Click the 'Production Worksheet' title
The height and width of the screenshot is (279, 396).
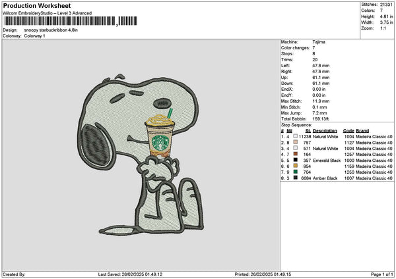(x=37, y=5)
